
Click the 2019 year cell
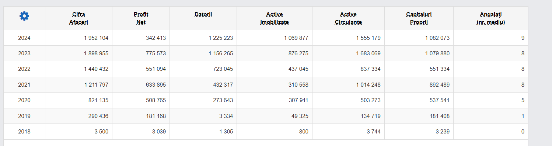tap(24, 116)
